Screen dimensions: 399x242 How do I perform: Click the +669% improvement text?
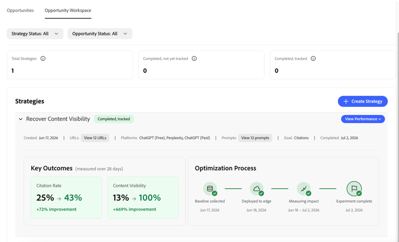point(135,209)
